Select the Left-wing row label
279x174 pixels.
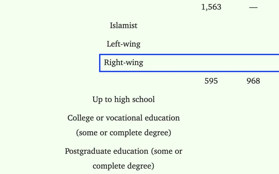pyautogui.click(x=123, y=44)
